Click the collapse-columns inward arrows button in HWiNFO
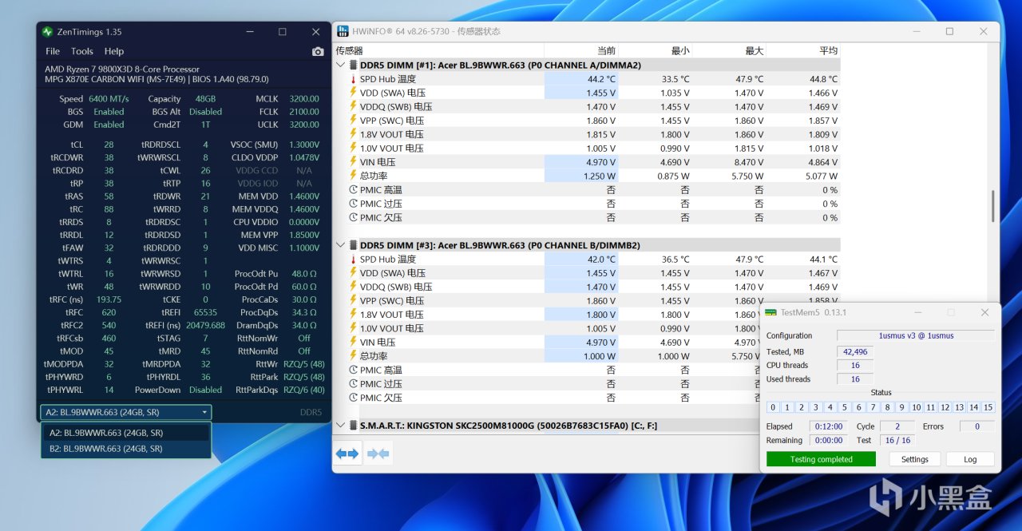The height and width of the screenshot is (531, 1022). (378, 454)
